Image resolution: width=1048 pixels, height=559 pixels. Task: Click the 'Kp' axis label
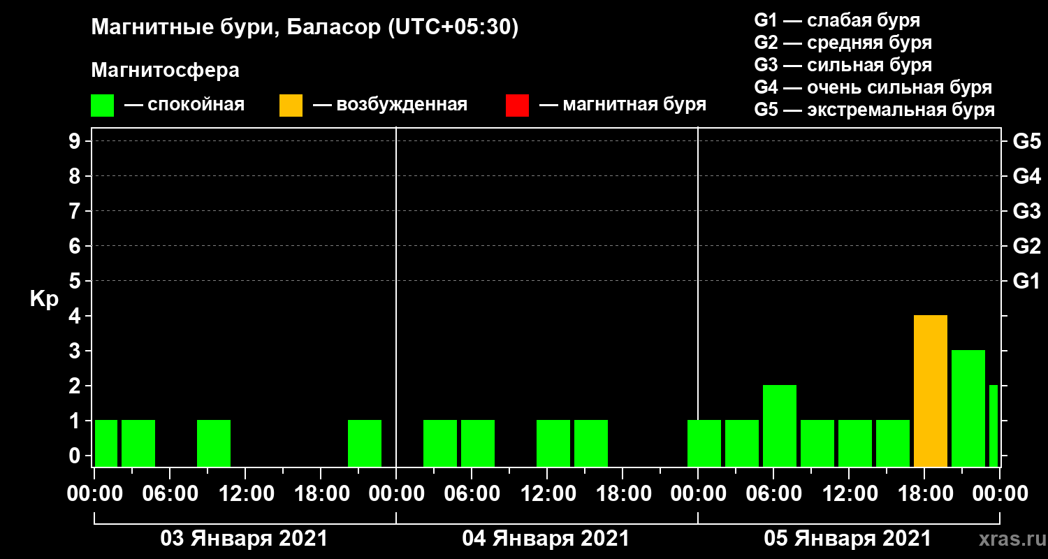44,300
